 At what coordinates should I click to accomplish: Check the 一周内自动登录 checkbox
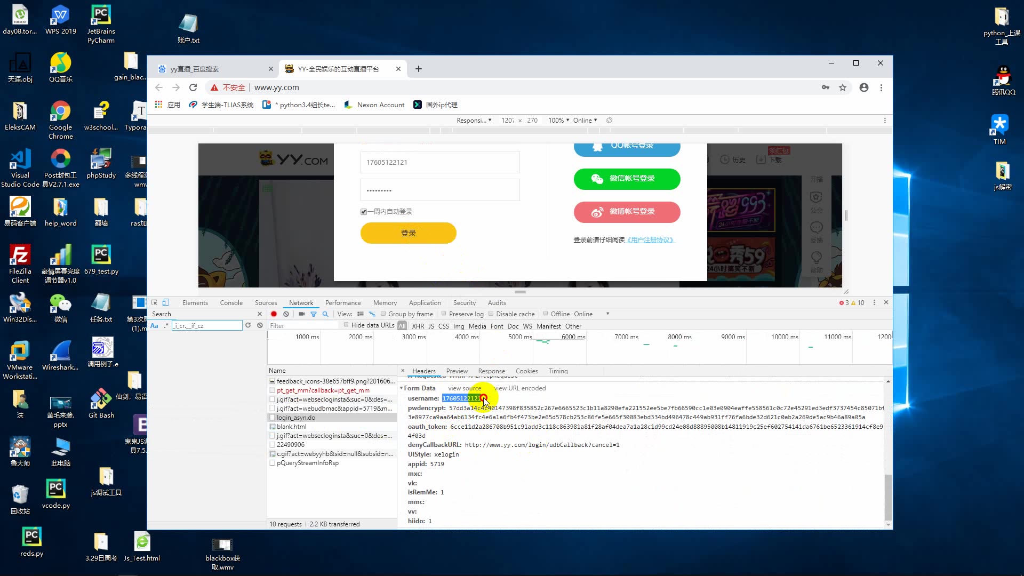point(364,212)
